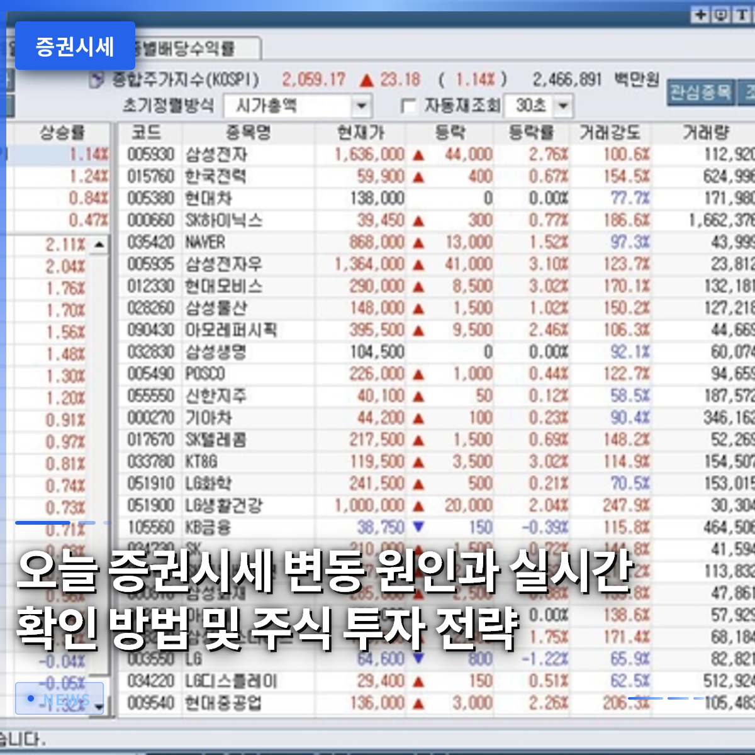The height and width of the screenshot is (755, 755).
Task: Select the 현대차 stock name
Action: (208, 199)
